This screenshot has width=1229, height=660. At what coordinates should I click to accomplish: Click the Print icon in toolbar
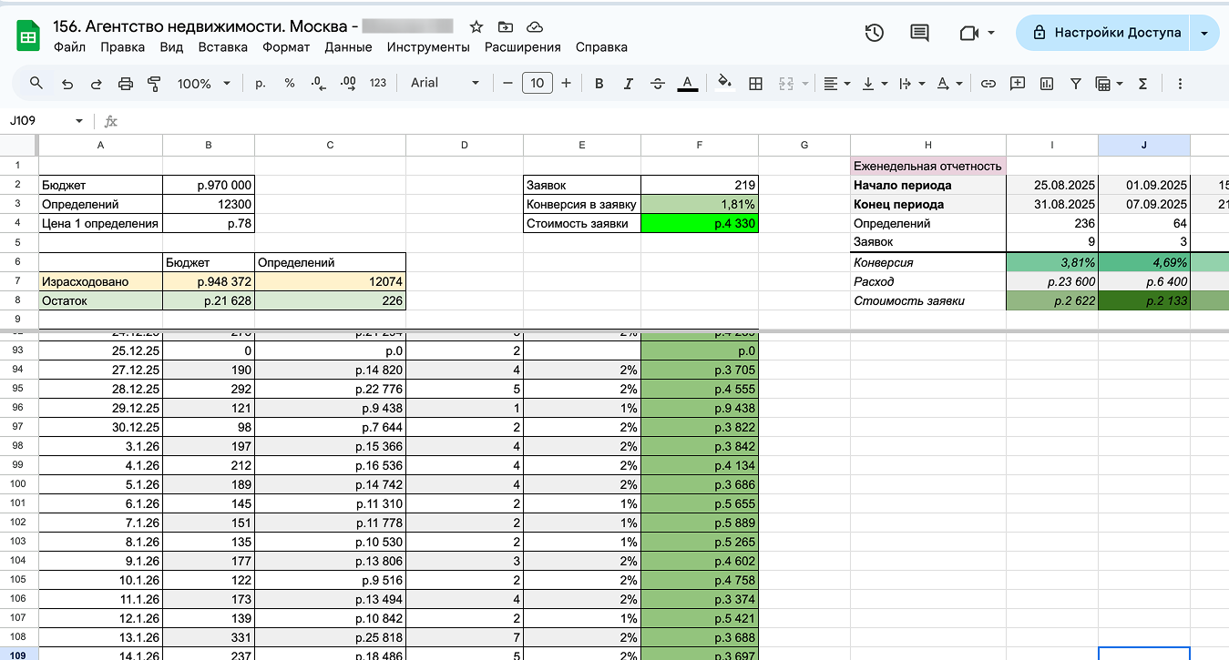(x=126, y=84)
